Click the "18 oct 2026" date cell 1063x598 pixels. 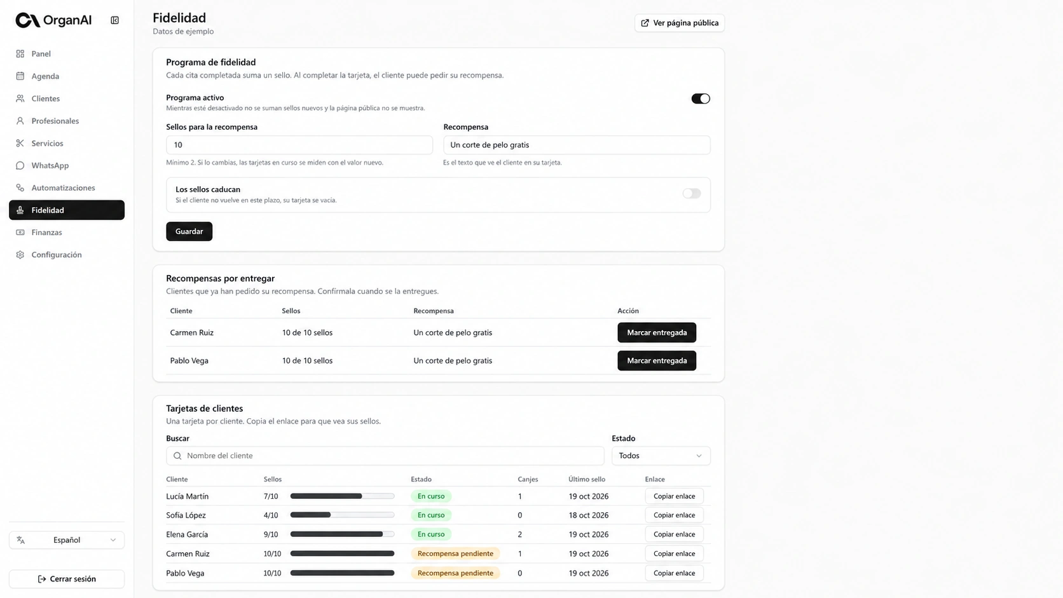pos(589,515)
